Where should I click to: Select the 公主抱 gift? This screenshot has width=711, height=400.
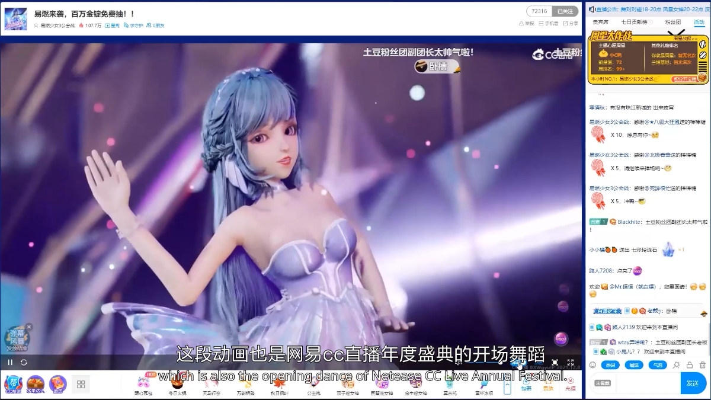point(313,385)
